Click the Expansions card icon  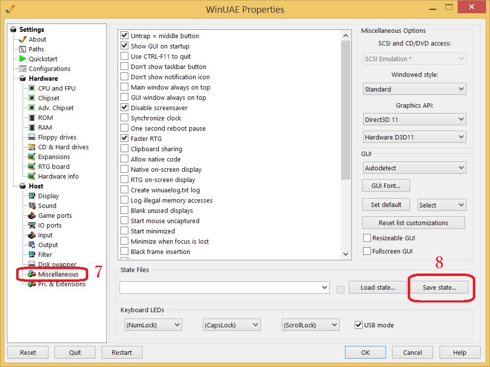pos(31,157)
